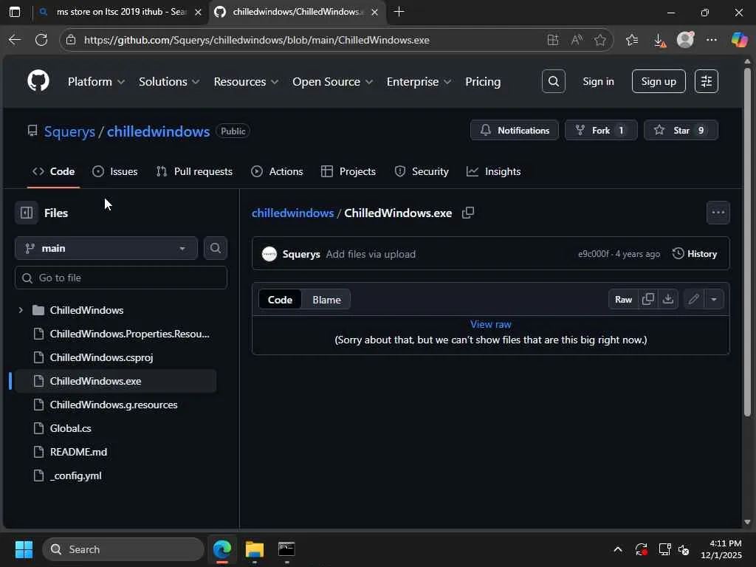
Task: Open file History link
Action: [694, 254]
